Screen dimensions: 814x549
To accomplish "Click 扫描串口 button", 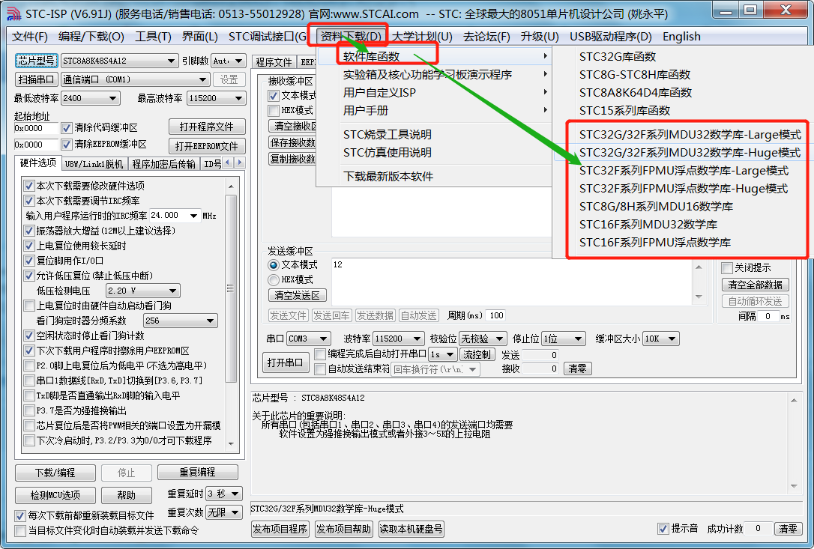I will point(36,79).
